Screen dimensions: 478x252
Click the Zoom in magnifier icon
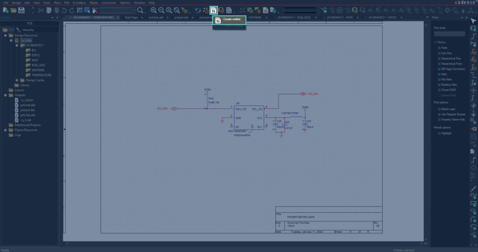[x=154, y=10]
